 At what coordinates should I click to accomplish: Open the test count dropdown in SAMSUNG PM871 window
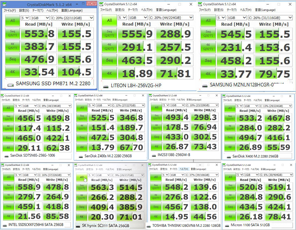[24, 18]
